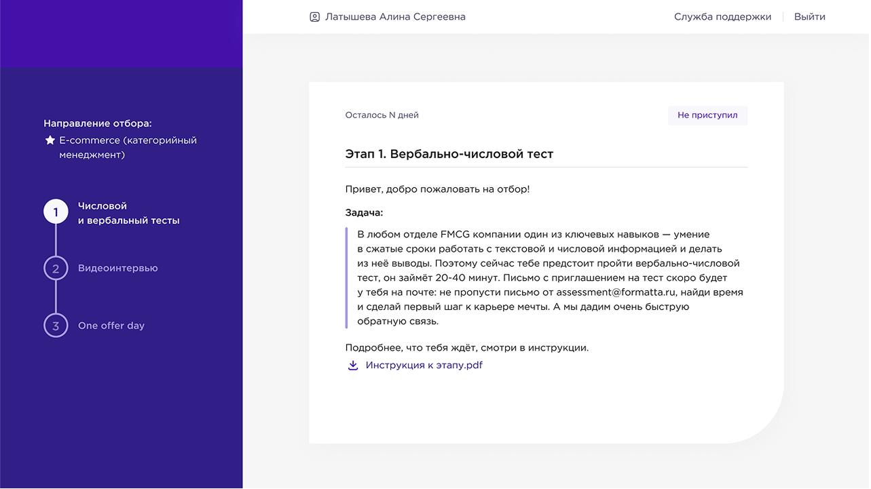Select step 2 circle in sidebar
Viewport: 871px width, 489px height.
56,269
